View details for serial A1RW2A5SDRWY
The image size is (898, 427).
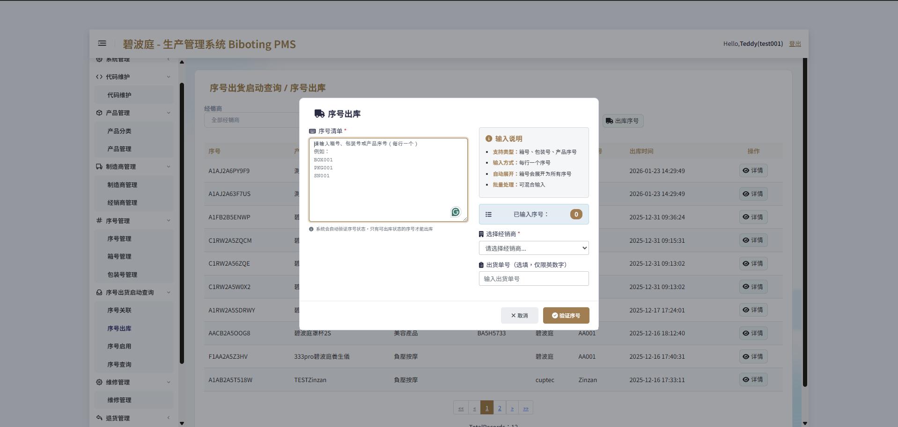pos(753,310)
